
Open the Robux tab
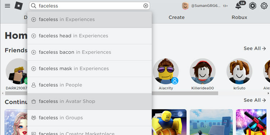click(x=239, y=17)
